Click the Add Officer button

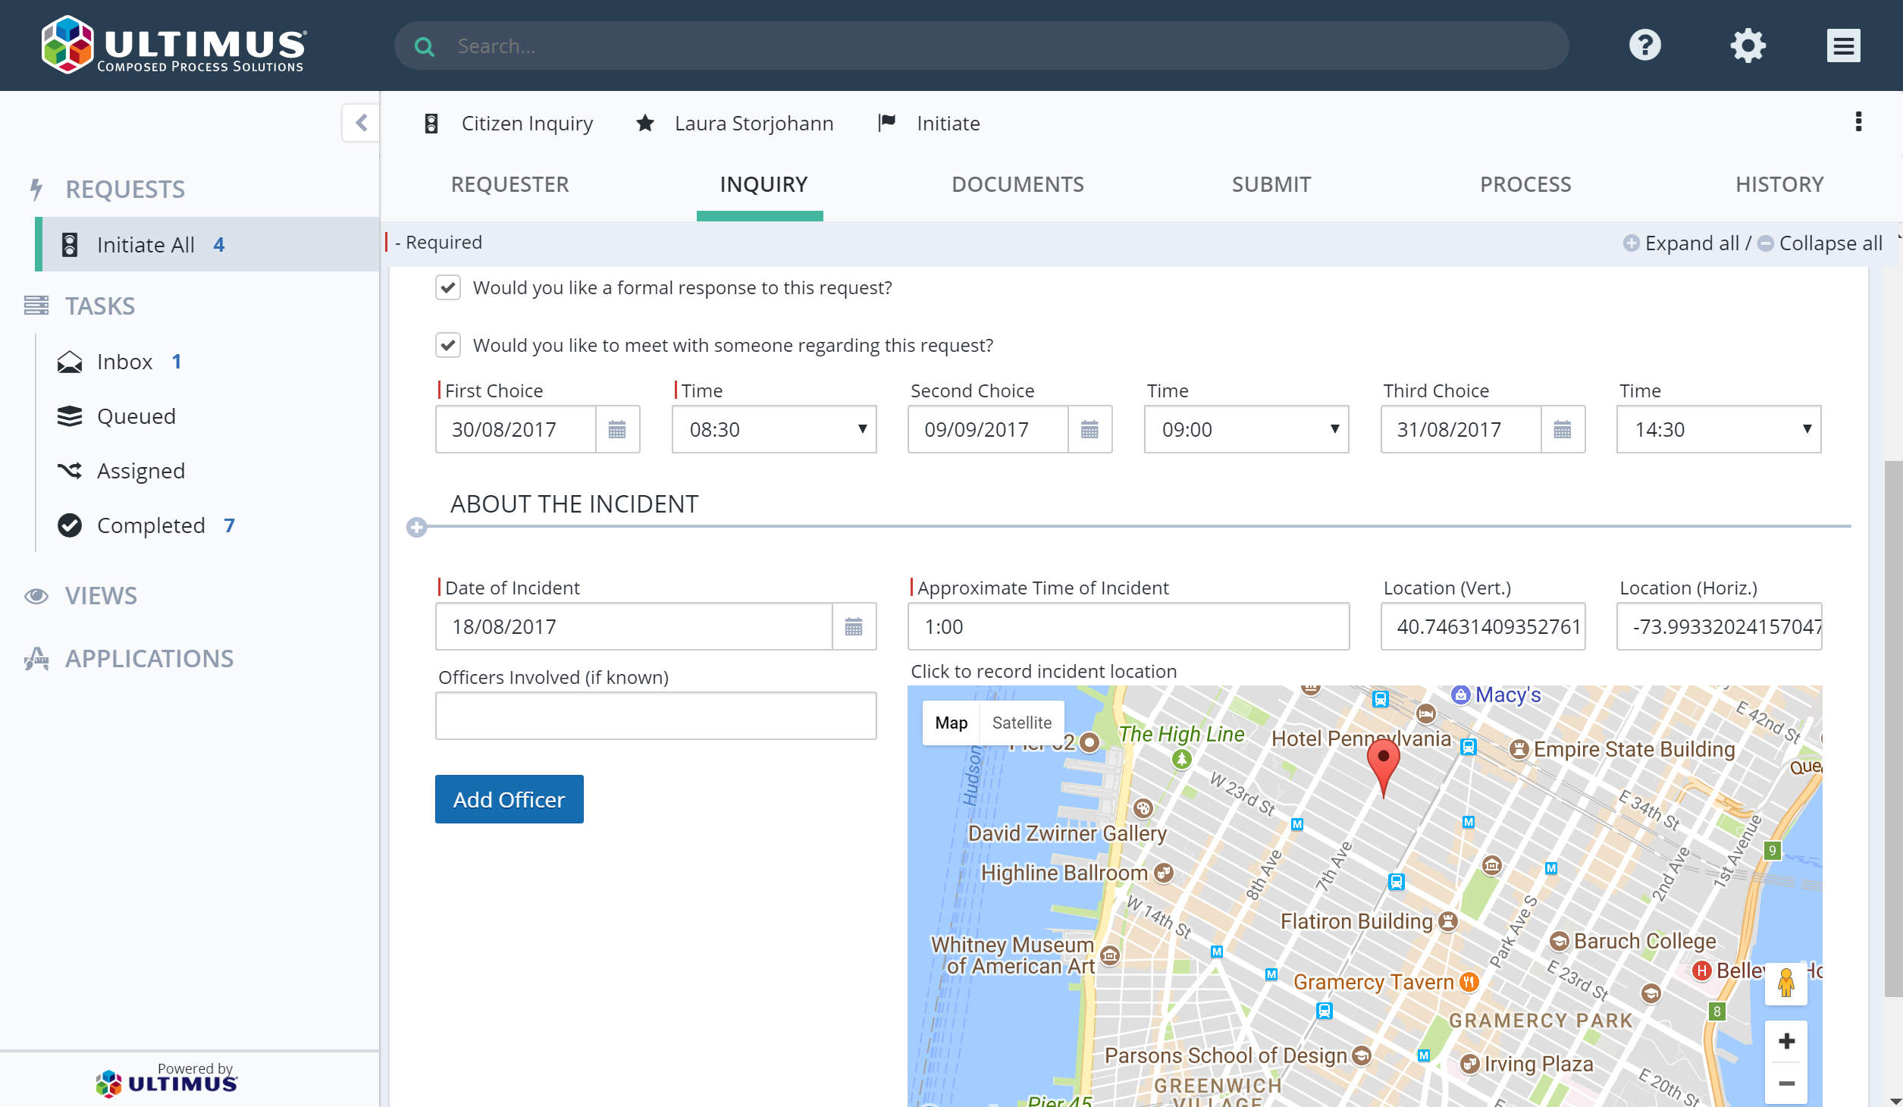tap(509, 798)
